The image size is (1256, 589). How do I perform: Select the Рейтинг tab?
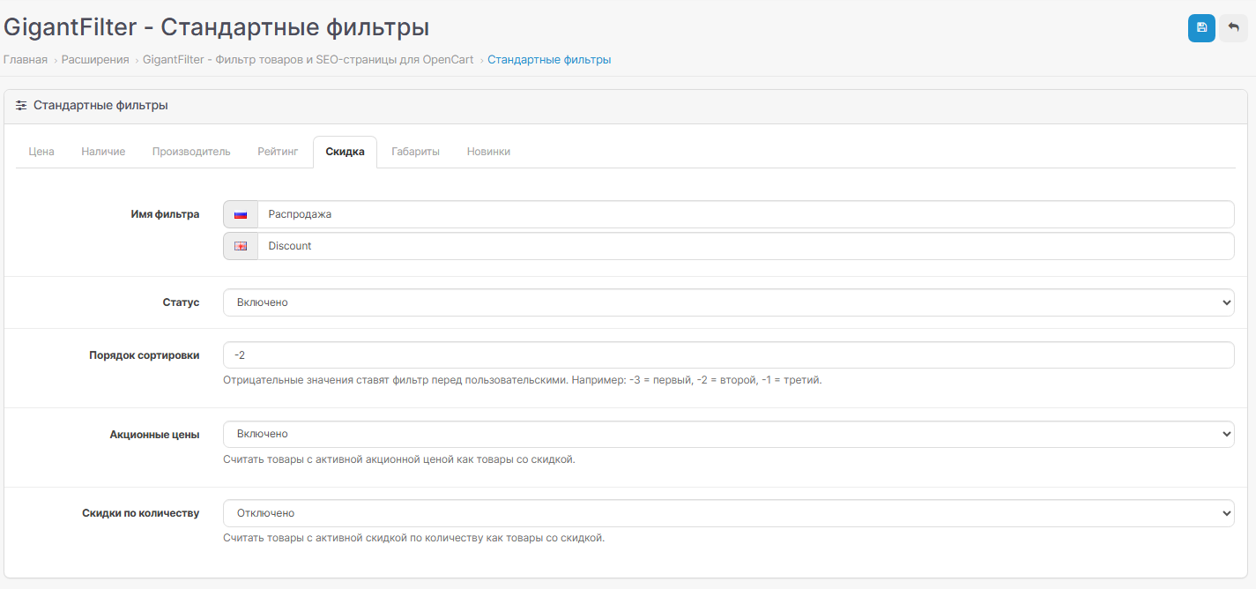pos(278,152)
